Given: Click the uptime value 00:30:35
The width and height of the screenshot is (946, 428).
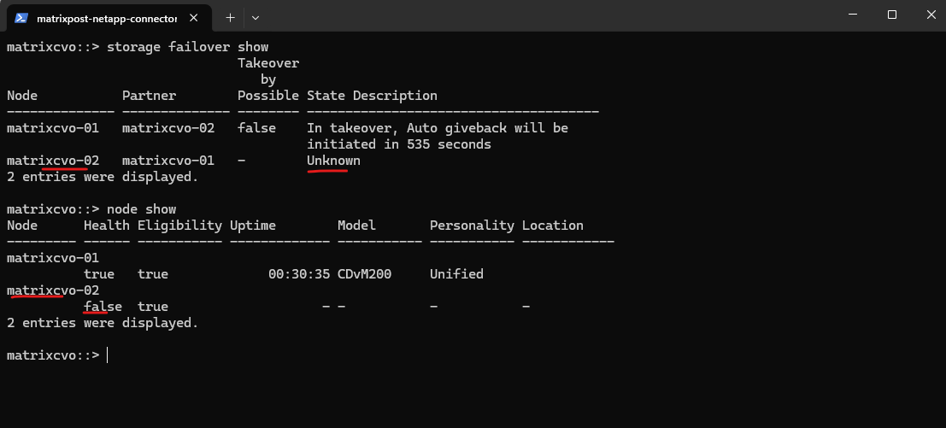Looking at the screenshot, I should tap(299, 274).
